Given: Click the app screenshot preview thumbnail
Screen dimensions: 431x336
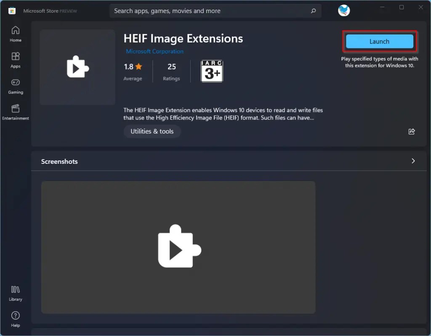Looking at the screenshot, I should 178,247.
